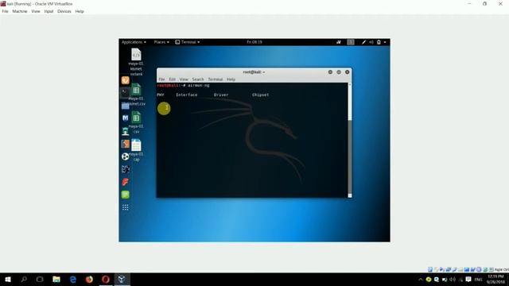Open terminal Search menu
The image size is (509, 286).
pos(198,79)
